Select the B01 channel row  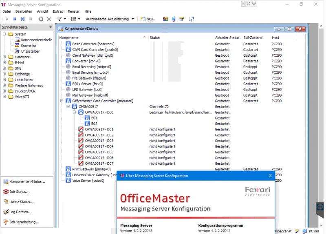tap(94, 118)
